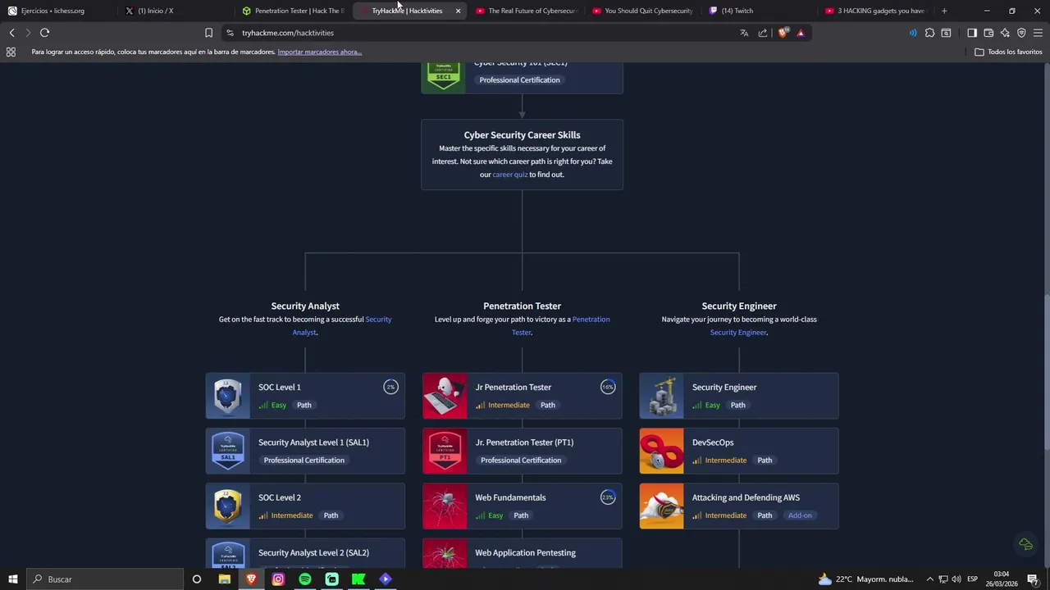This screenshot has width=1050, height=590.
Task: Open the Windows Start menu
Action: (x=12, y=579)
